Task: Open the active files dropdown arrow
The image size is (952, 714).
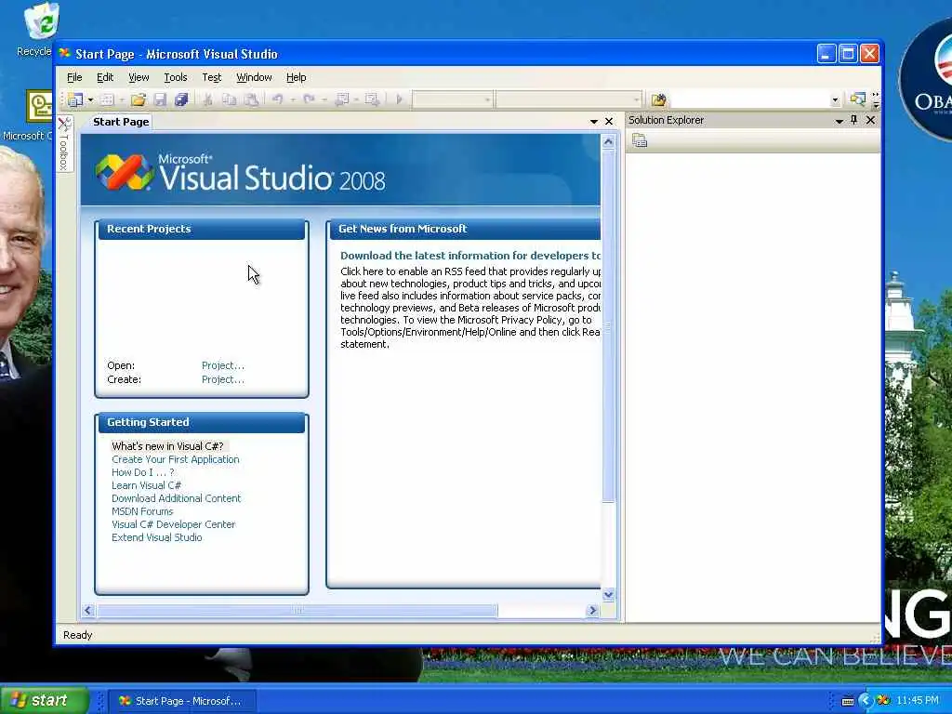Action: [x=594, y=122]
